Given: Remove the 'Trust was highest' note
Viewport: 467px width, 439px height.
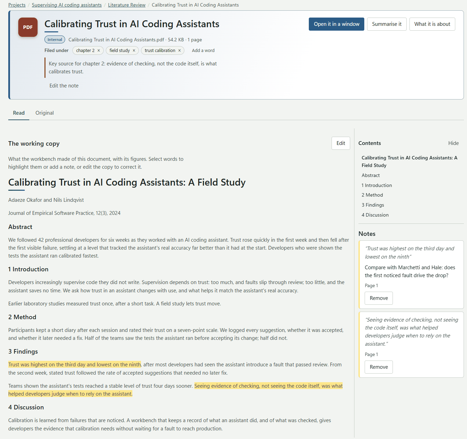Looking at the screenshot, I should (379, 298).
